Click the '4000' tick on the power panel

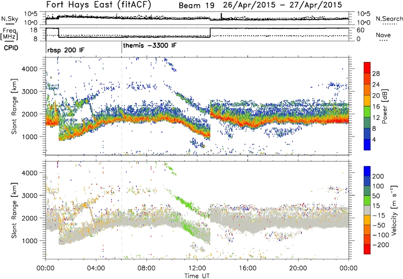[x=29, y=69]
